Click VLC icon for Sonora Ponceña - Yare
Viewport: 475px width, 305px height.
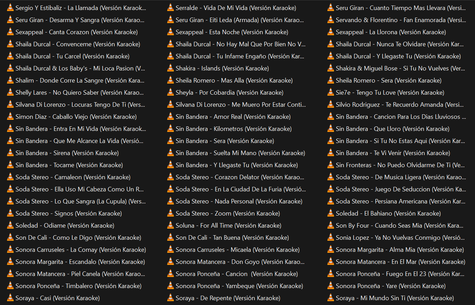(331, 286)
